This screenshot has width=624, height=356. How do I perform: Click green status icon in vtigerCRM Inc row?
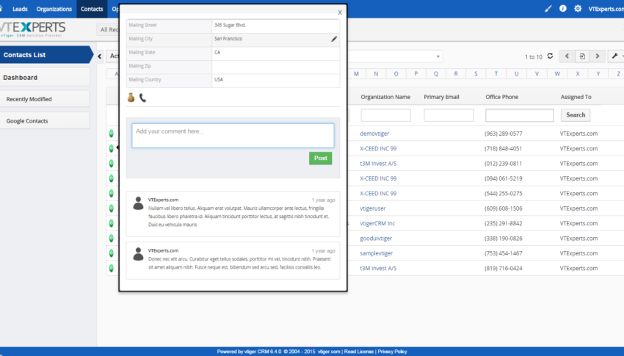(x=112, y=224)
